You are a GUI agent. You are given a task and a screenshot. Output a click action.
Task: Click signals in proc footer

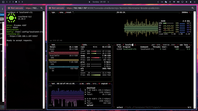click(156, 107)
